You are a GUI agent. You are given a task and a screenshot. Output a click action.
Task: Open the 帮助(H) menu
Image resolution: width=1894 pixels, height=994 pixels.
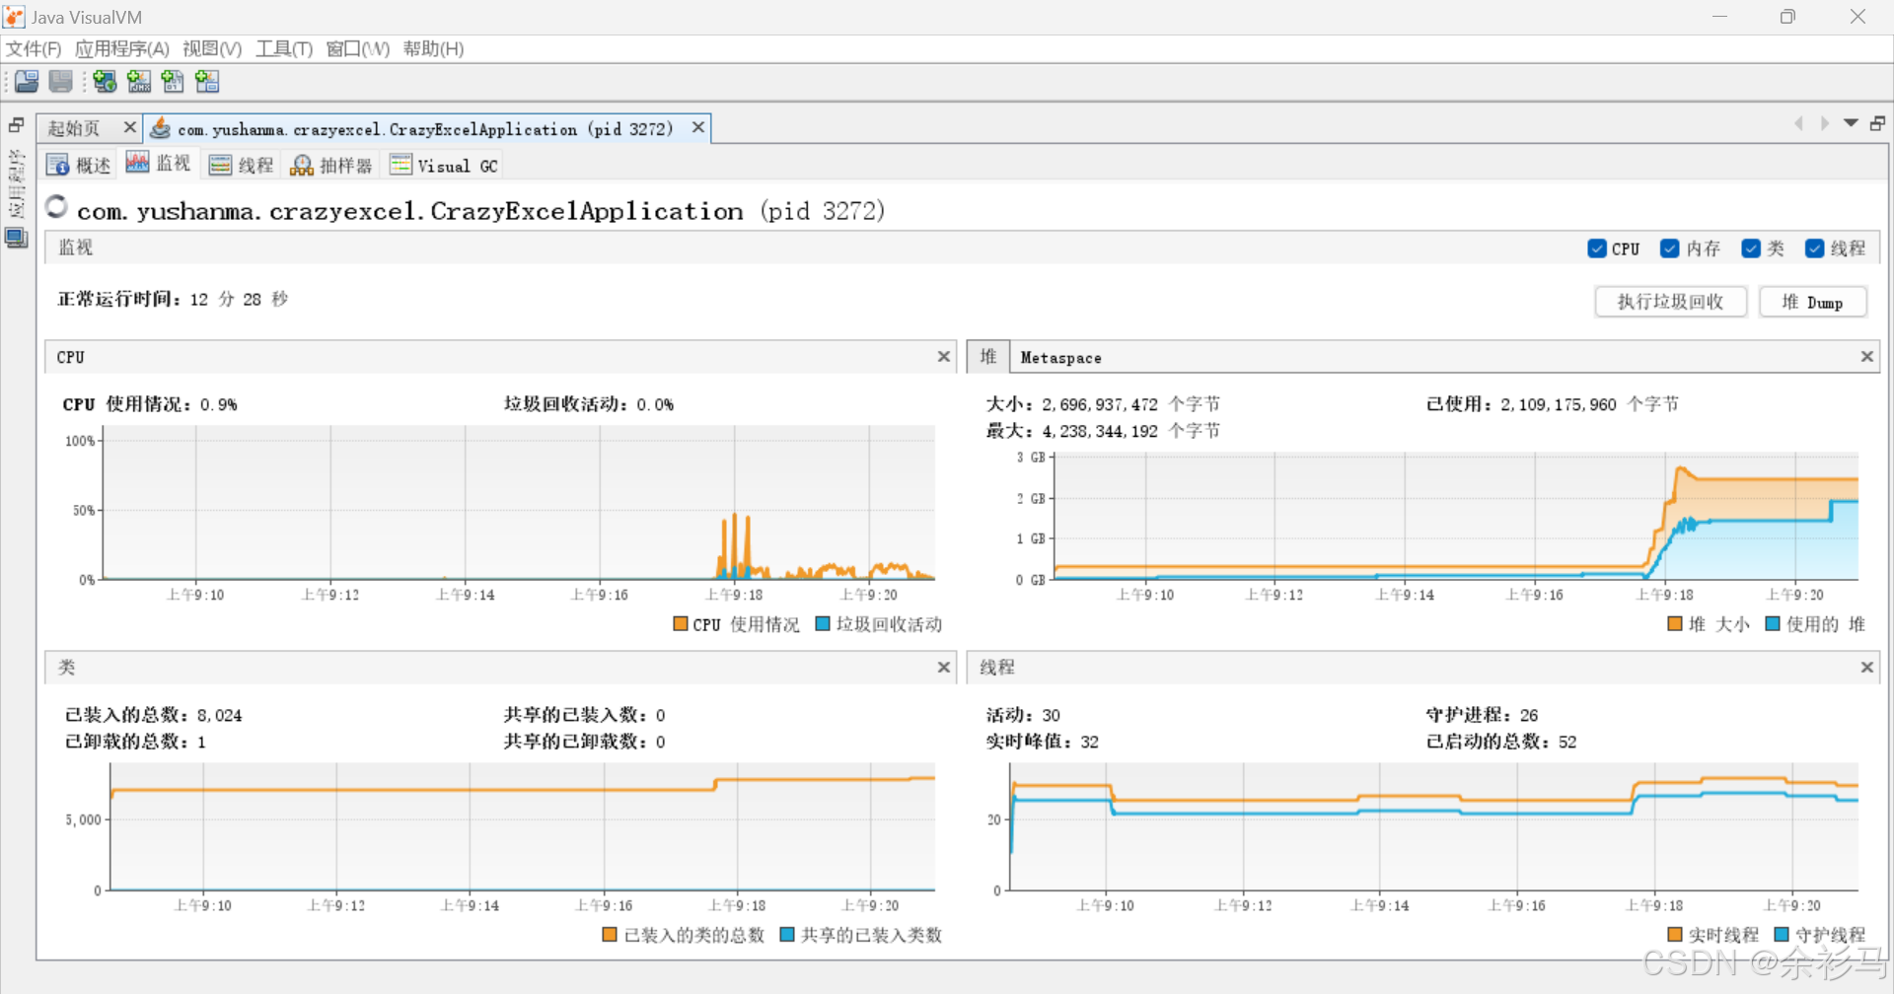click(x=433, y=49)
